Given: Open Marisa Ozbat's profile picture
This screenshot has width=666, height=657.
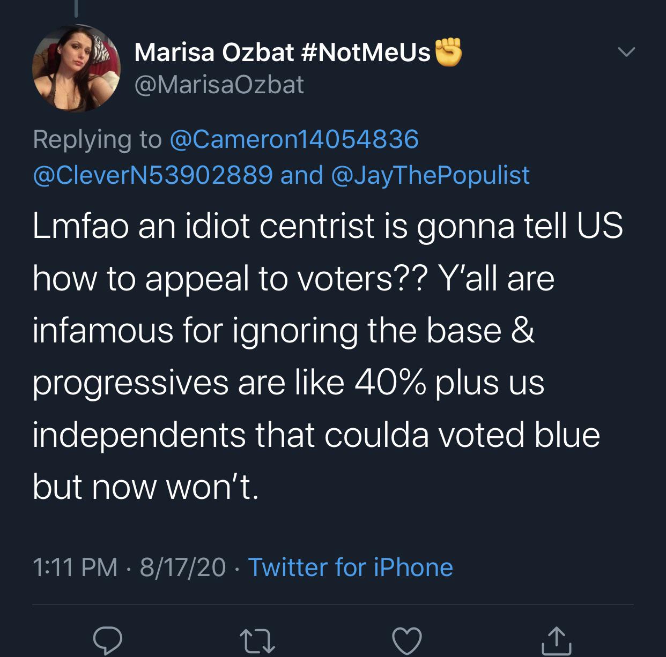Looking at the screenshot, I should 76,69.
